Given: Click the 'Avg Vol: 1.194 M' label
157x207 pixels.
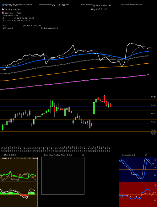Looking at the screenshot, I should click(x=101, y=6).
